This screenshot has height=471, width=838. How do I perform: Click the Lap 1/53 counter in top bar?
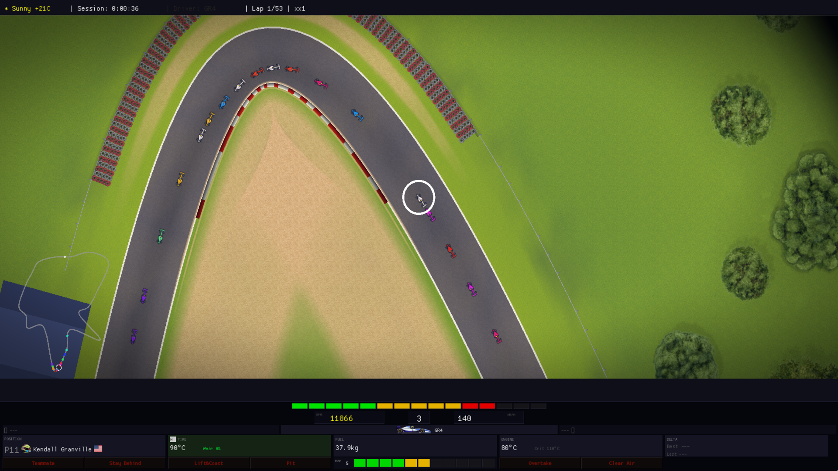coord(266,8)
